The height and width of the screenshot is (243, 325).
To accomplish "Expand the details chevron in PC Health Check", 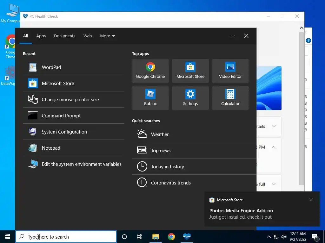I will [274, 126].
